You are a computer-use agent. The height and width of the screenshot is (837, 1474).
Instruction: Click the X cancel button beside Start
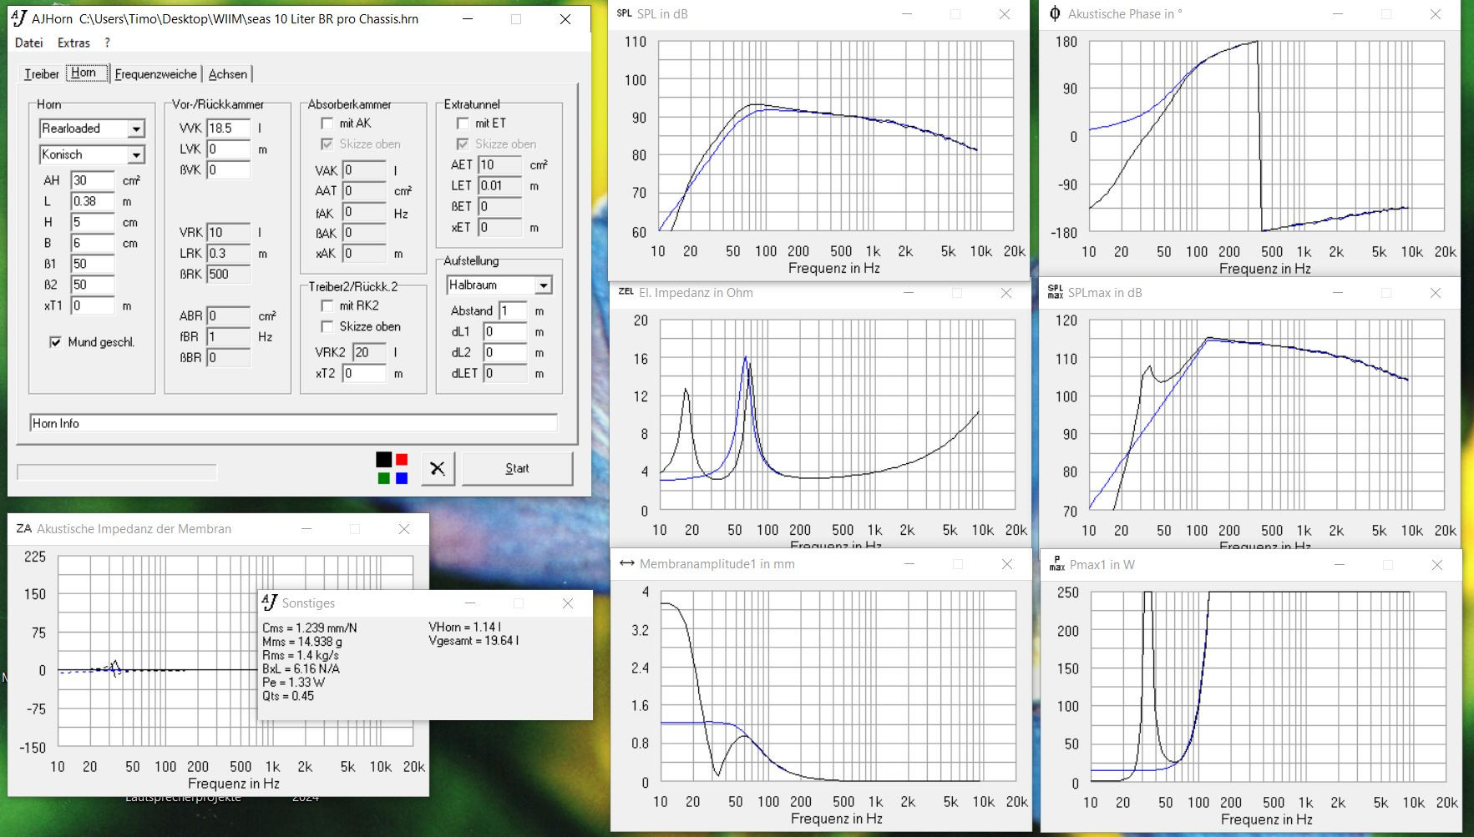(x=437, y=468)
